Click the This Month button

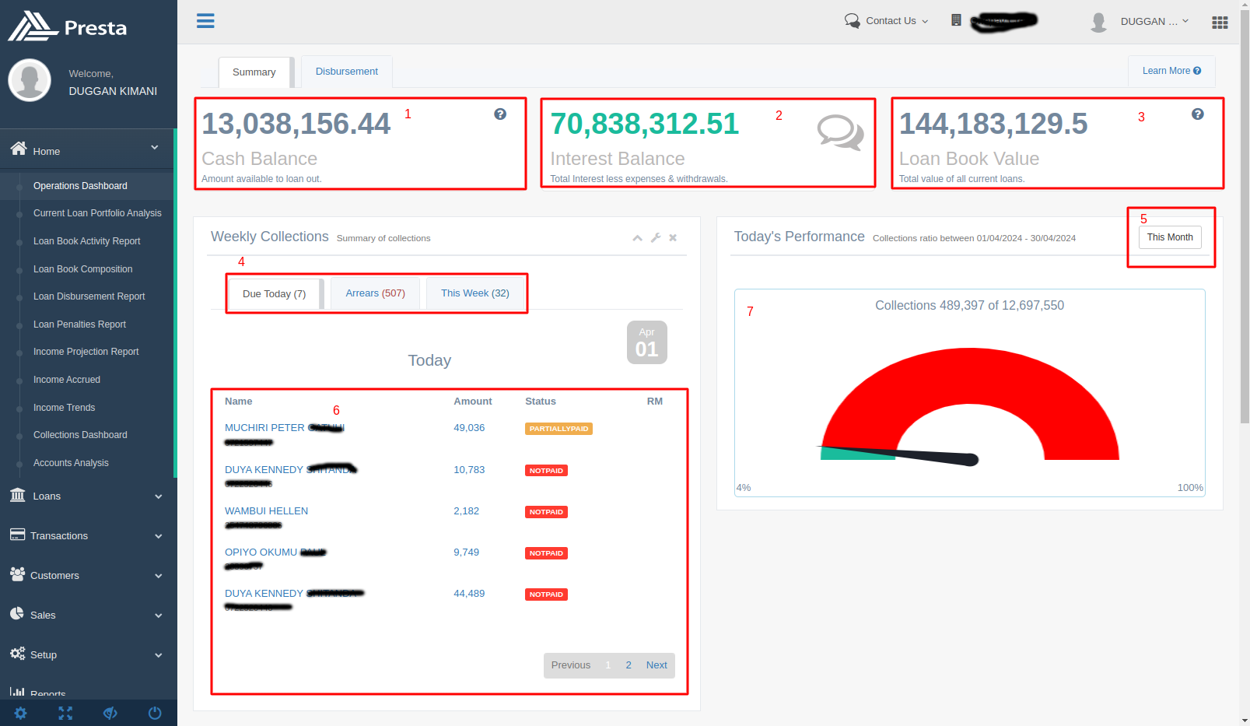pos(1169,237)
